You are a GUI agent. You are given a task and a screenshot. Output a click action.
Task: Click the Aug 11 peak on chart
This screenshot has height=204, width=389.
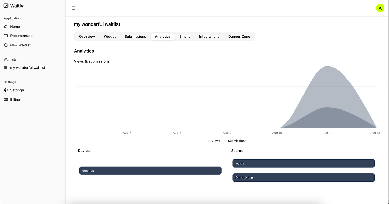coord(327,66)
